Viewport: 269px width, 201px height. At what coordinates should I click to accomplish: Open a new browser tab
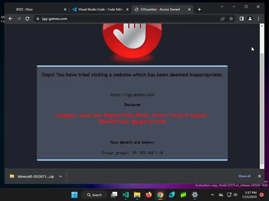199,9
